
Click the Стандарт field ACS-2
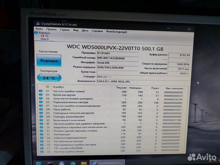143,77
